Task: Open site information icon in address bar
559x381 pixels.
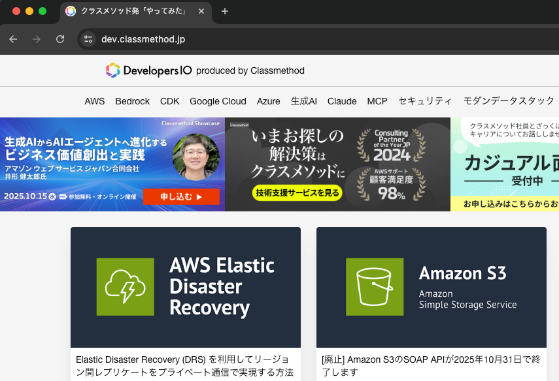Action: point(88,39)
